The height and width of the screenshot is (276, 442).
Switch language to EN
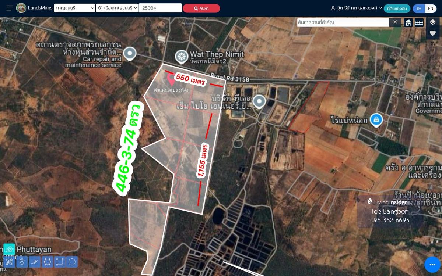point(431,8)
